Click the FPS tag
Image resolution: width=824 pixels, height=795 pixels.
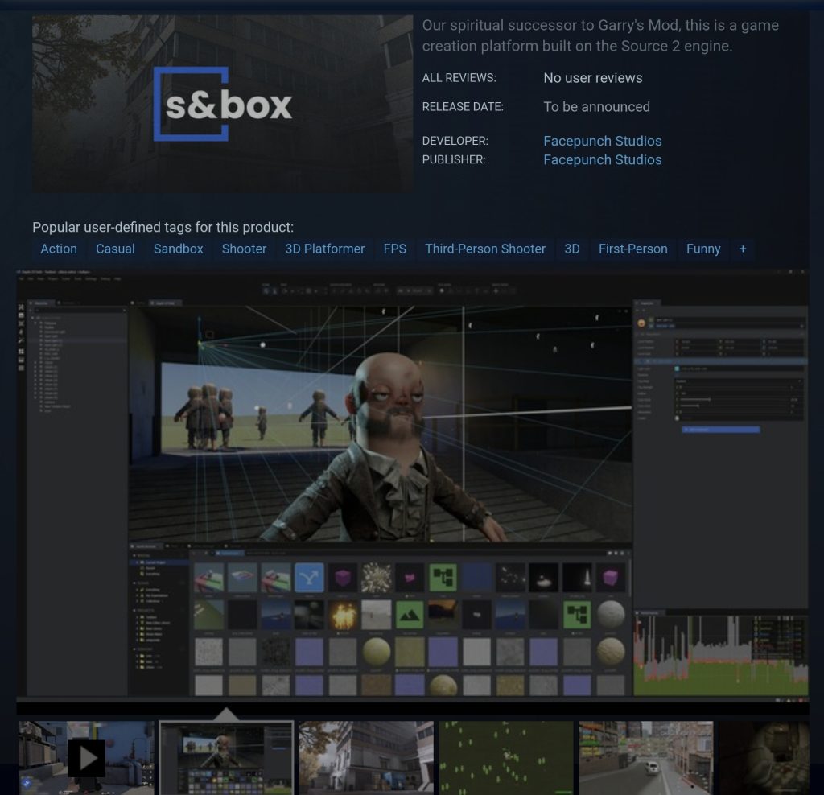click(x=394, y=249)
